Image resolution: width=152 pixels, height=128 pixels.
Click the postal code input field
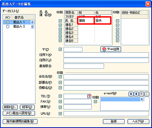(73, 49)
